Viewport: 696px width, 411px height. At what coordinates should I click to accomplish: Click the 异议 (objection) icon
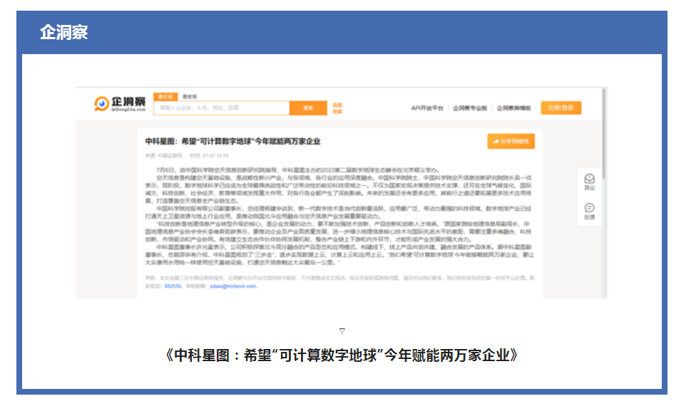[589, 181]
